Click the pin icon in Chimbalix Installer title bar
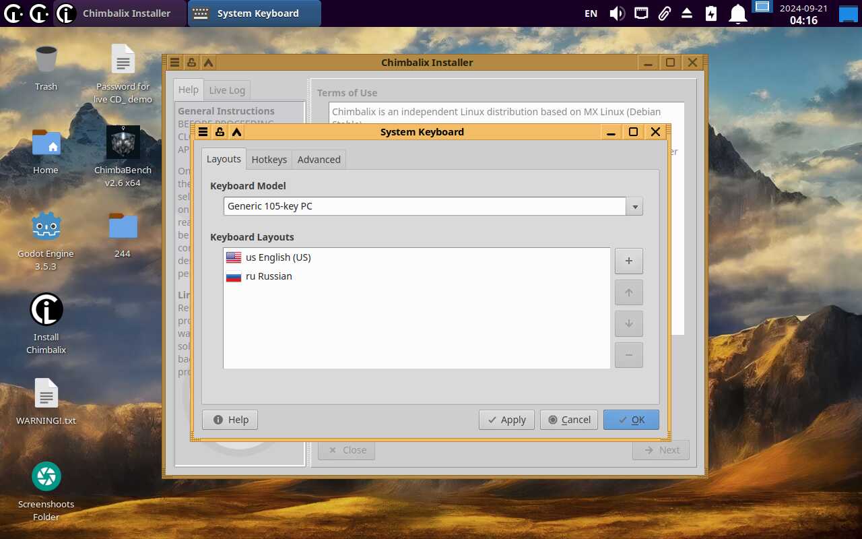The width and height of the screenshot is (862, 539). (x=191, y=63)
